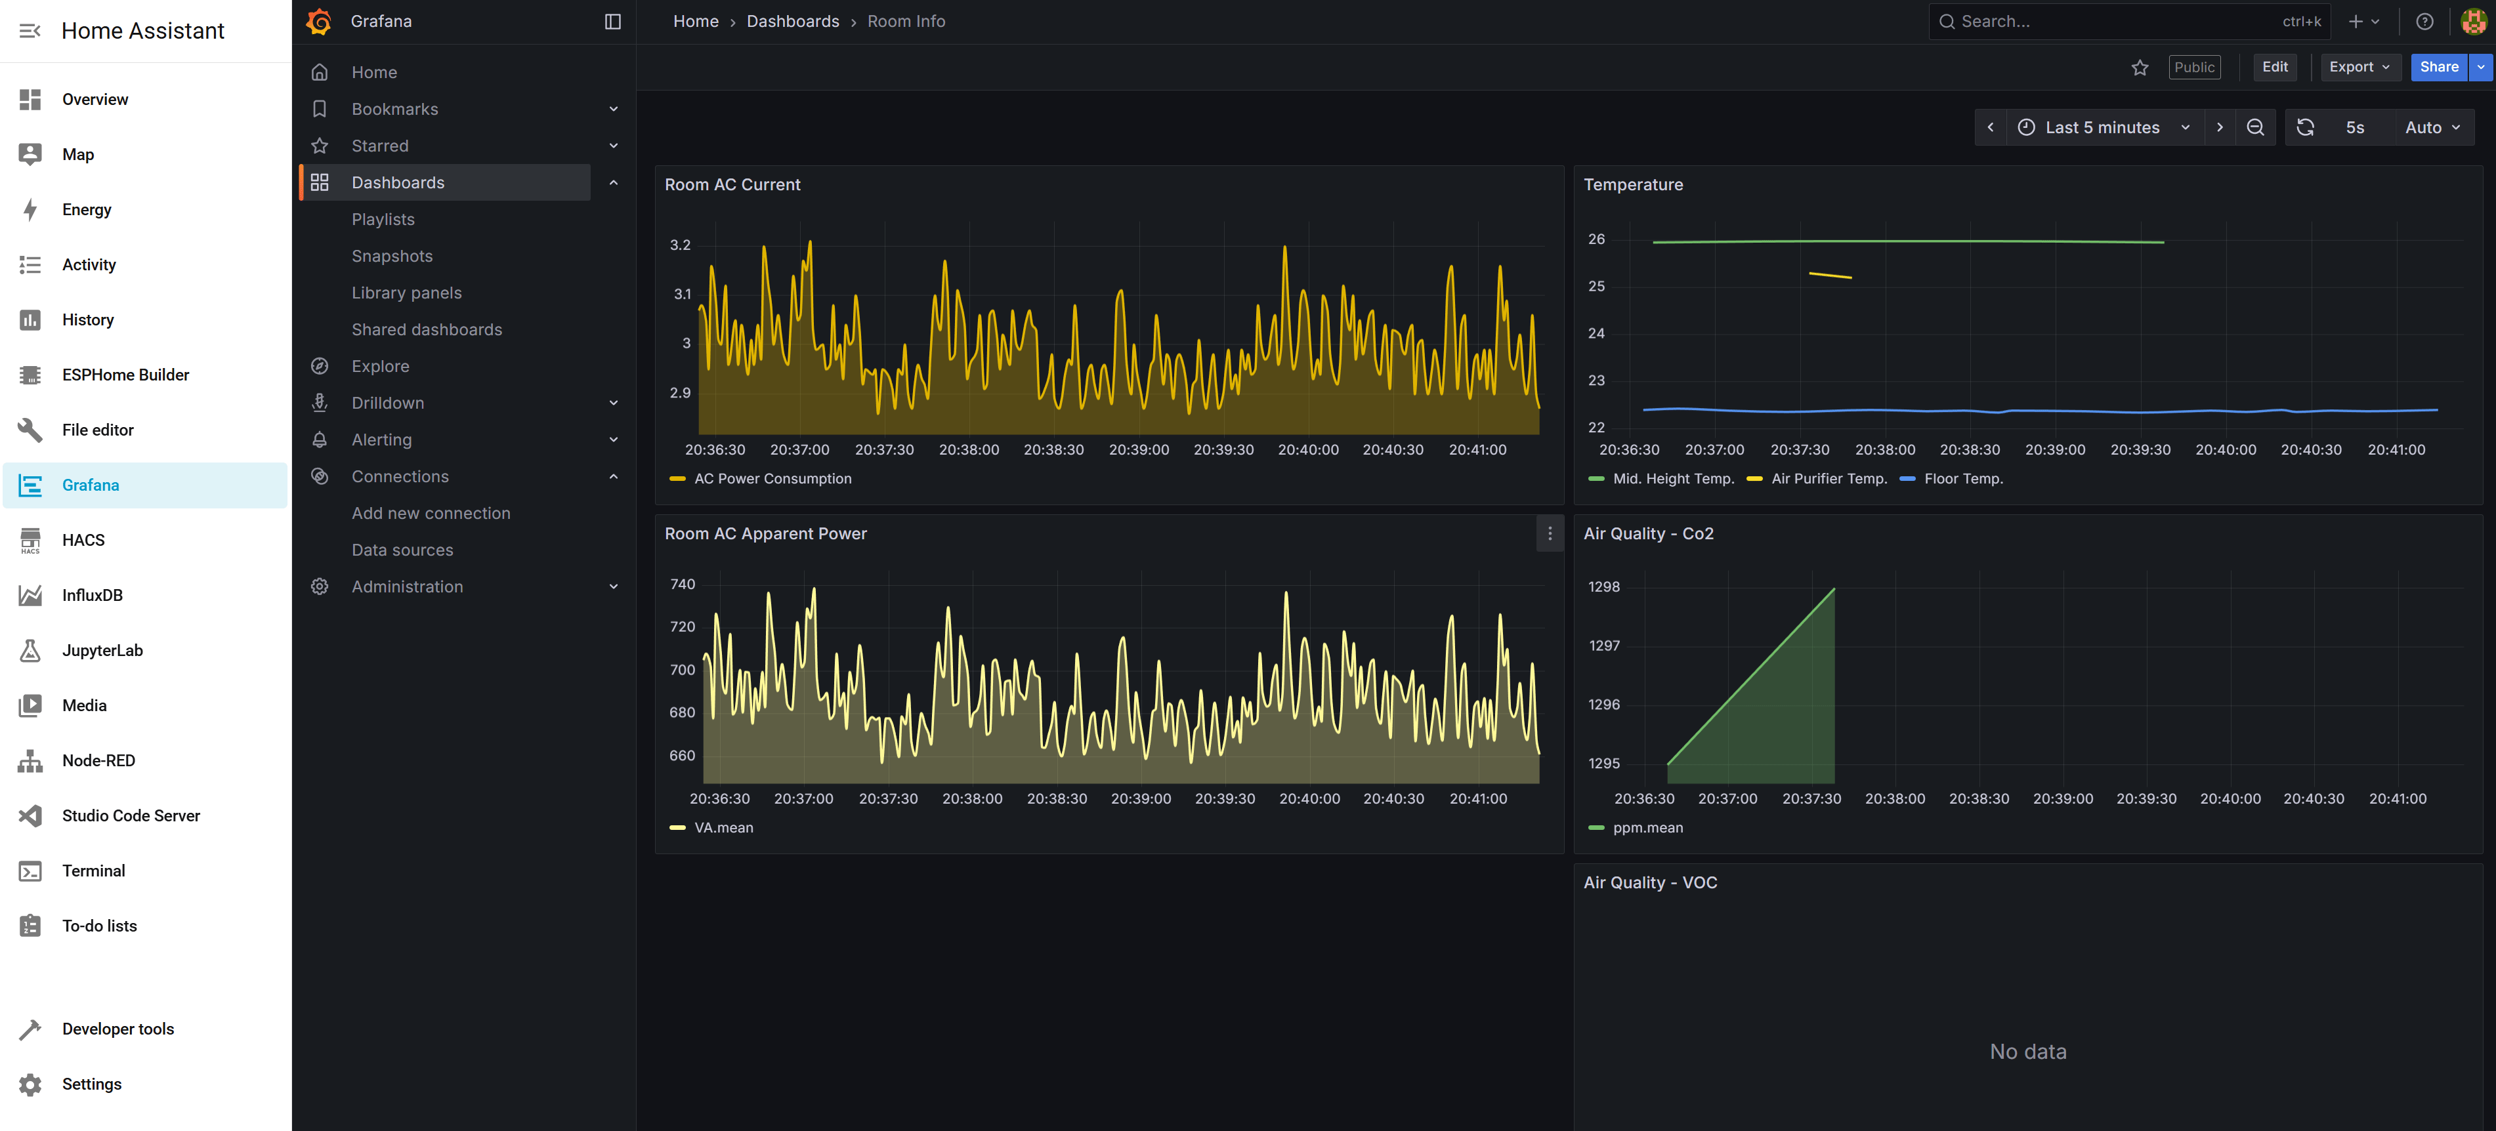Click the zoom out time range icon

coord(2254,128)
